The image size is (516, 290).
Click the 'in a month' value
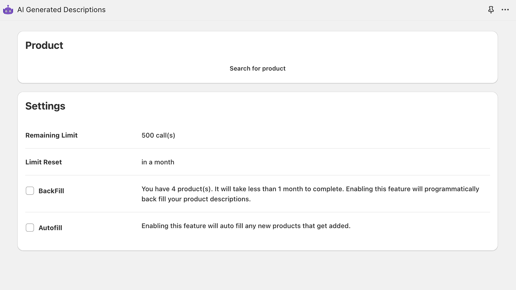coord(158,162)
